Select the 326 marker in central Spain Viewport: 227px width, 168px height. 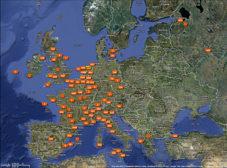pyautogui.click(x=51, y=139)
